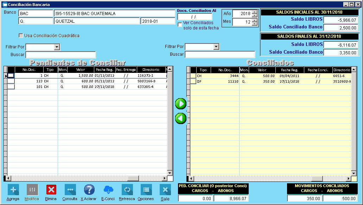The width and height of the screenshot is (363, 205).
Task: Click the X Aclarar question mark icon
Action: click(89, 190)
